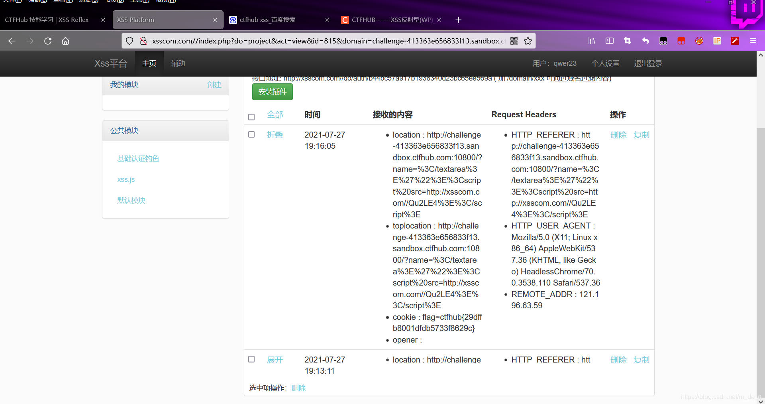Open the IP extension icon
Viewport: 765px width, 404px height.
(717, 41)
